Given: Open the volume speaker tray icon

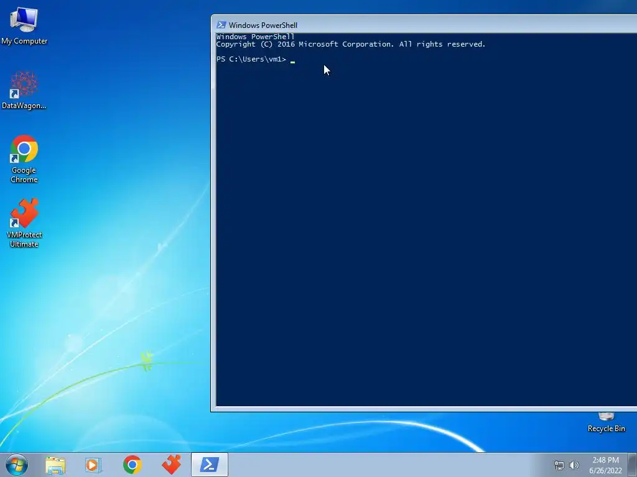Looking at the screenshot, I should (574, 465).
